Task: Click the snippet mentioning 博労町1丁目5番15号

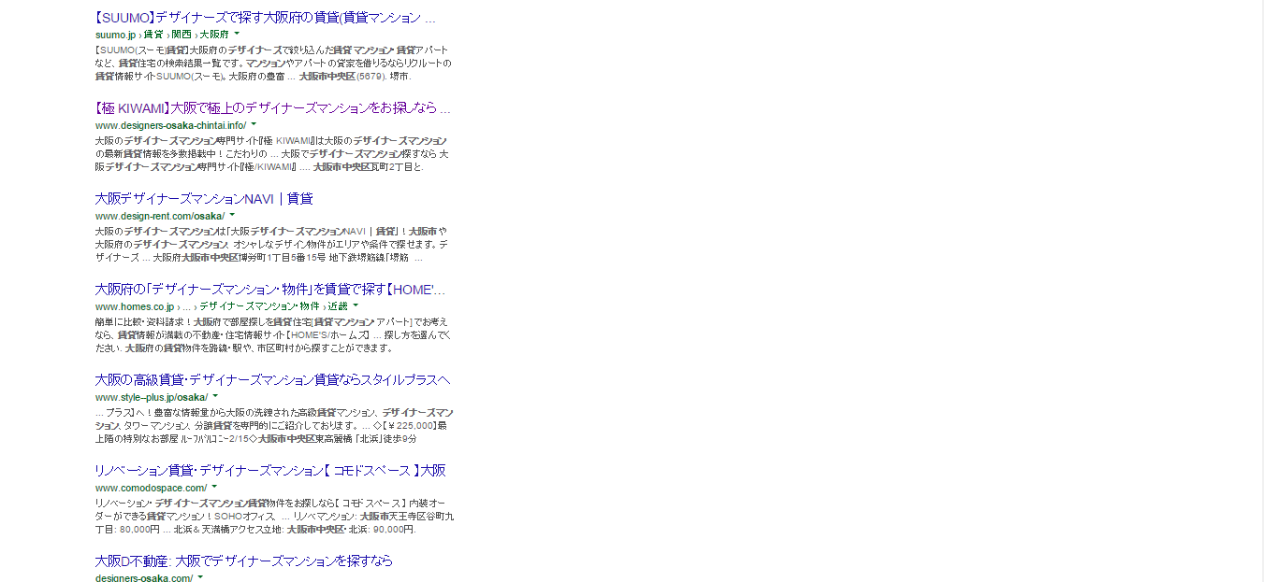Action: point(272,244)
